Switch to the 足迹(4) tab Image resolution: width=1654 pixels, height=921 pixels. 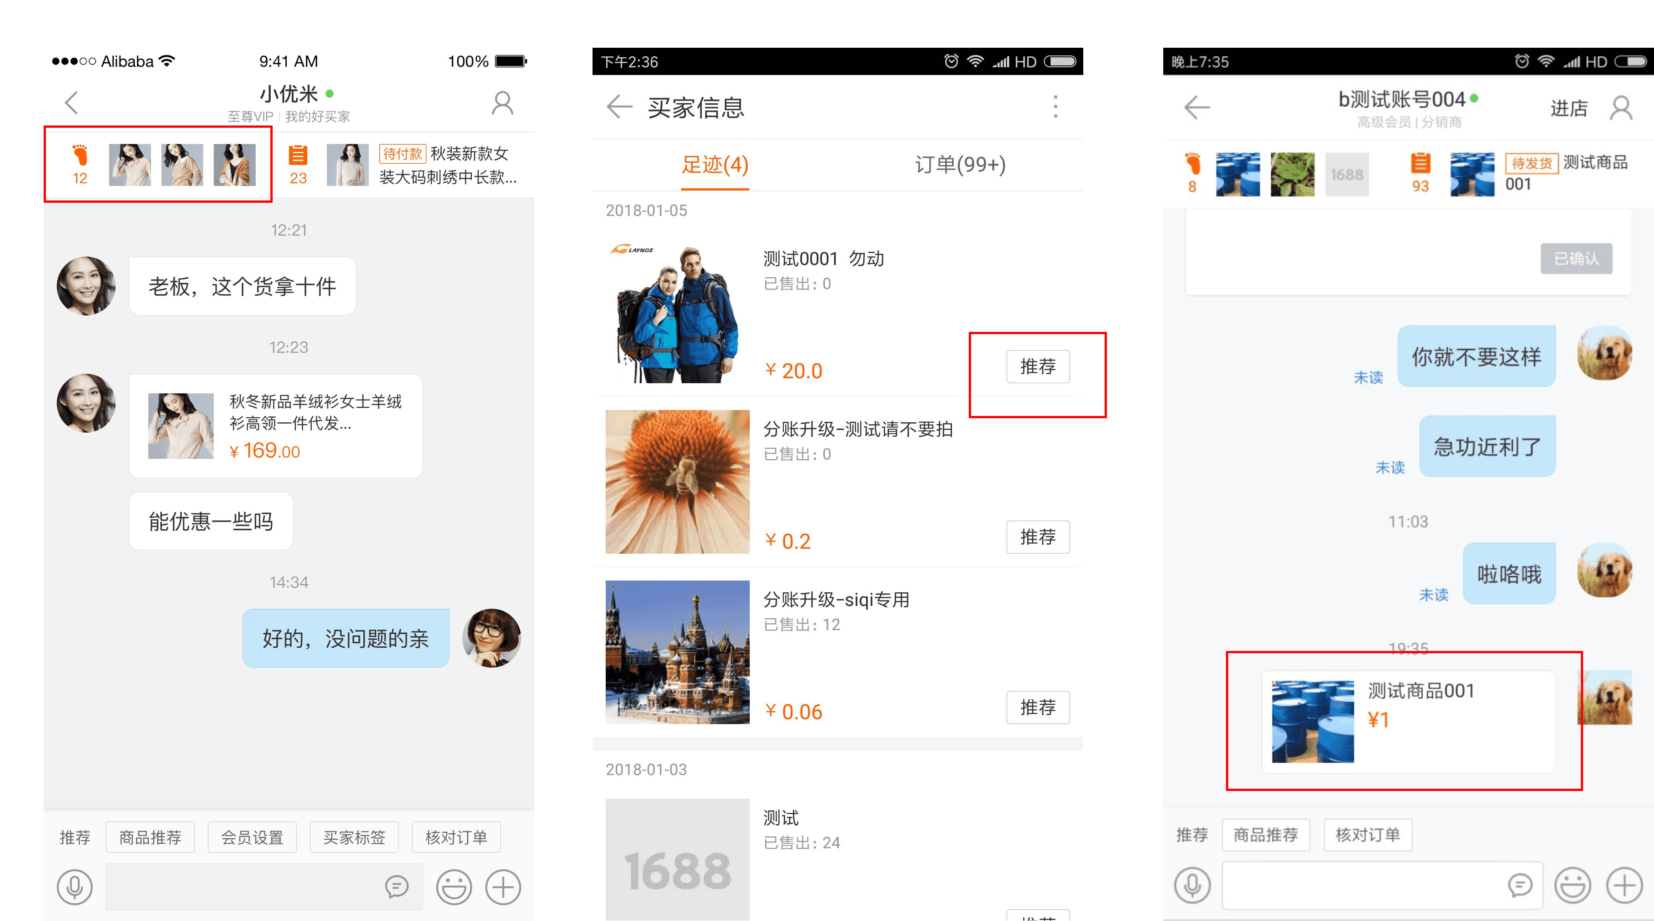(x=715, y=165)
